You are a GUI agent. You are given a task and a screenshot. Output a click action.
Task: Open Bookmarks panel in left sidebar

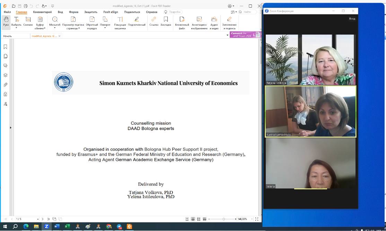pos(6,47)
